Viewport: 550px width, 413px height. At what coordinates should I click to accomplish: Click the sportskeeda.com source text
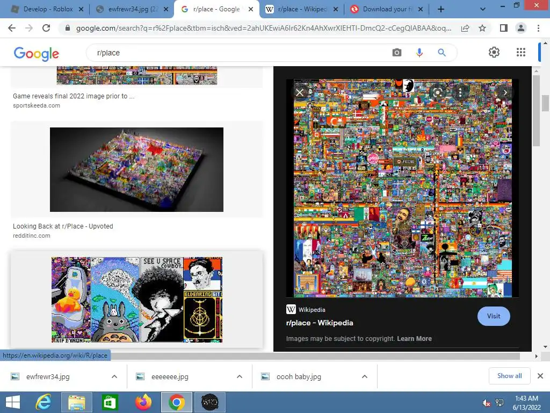37,105
